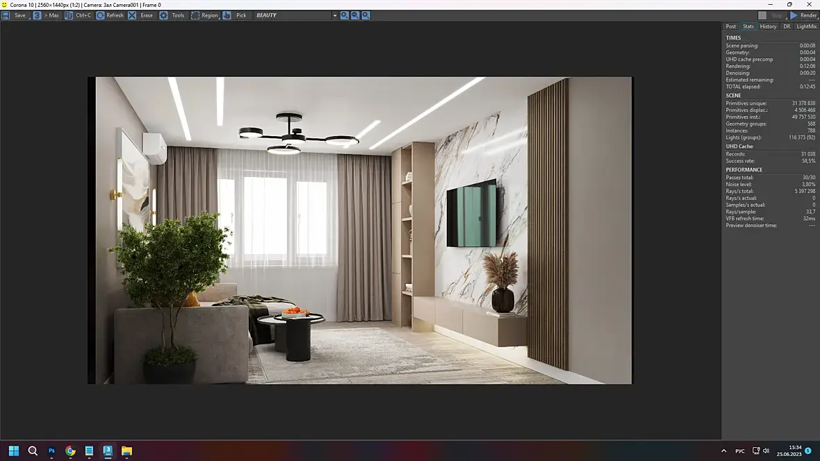Switch to the Post tab
Image resolution: width=820 pixels, height=461 pixels.
[x=730, y=26]
